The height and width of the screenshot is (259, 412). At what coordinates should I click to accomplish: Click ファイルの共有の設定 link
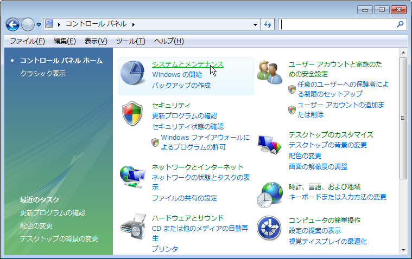[x=185, y=198]
